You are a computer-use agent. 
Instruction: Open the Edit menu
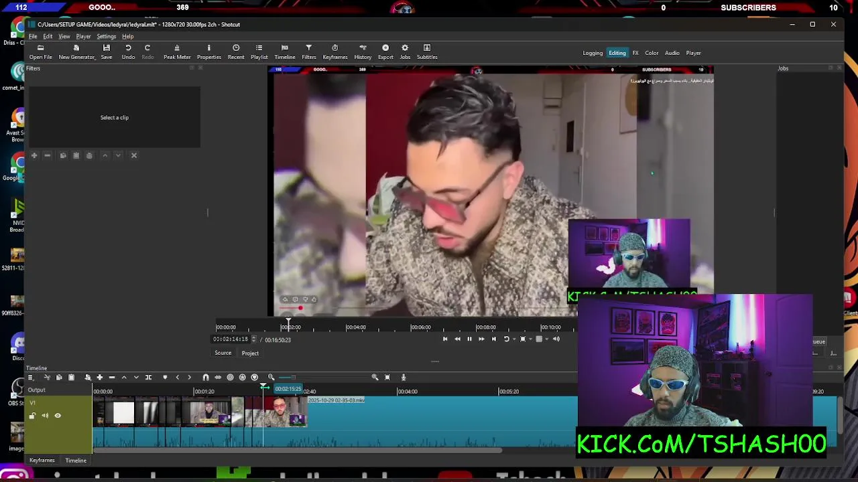[48, 36]
